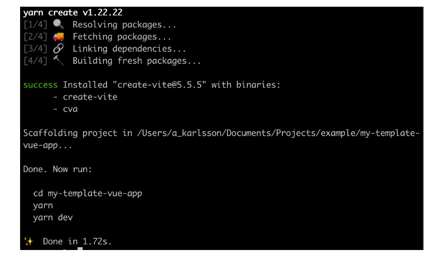Click the delivery truck emoji beside Fetching packages

[x=62, y=37]
